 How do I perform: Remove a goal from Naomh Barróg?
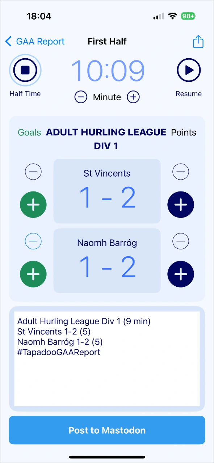tap(33, 241)
